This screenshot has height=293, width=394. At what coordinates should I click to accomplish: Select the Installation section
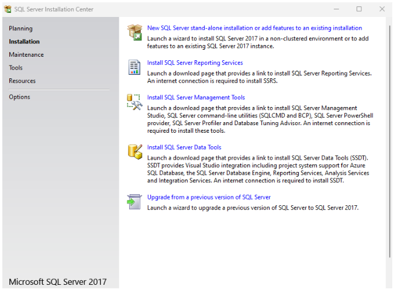click(24, 42)
